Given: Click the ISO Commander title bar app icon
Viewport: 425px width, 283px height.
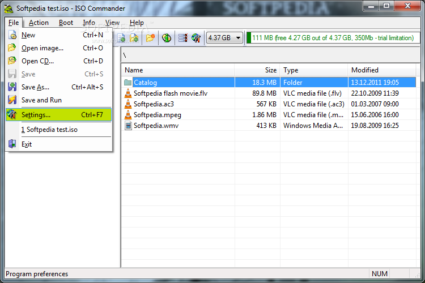Looking at the screenshot, I should [x=8, y=8].
